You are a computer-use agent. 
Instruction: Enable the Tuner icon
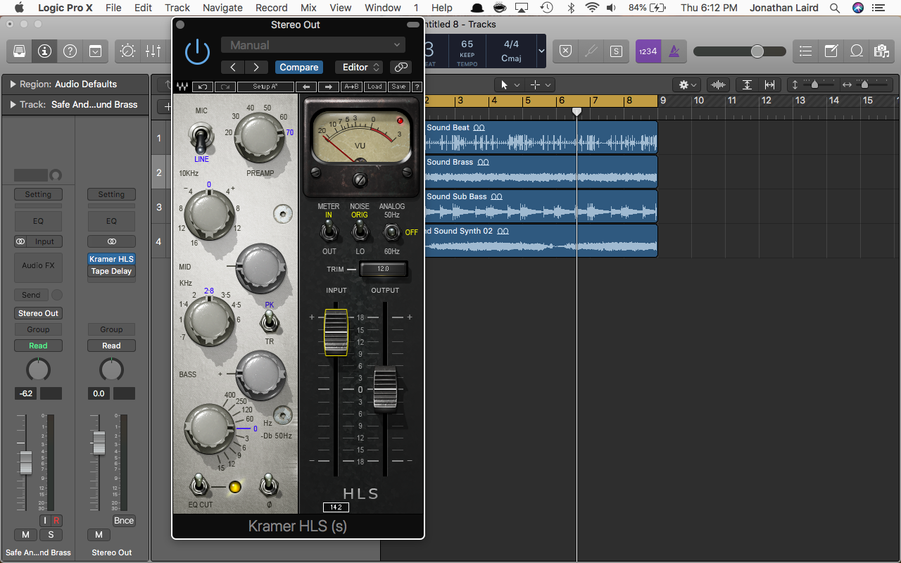(591, 51)
